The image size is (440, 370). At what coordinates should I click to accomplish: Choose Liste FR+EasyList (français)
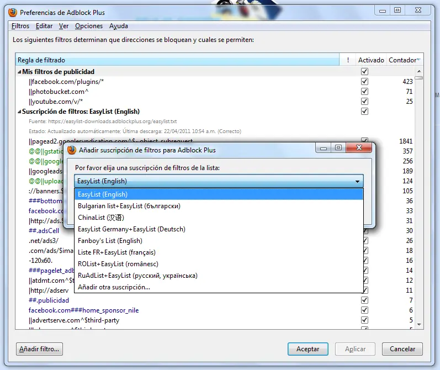(x=219, y=252)
